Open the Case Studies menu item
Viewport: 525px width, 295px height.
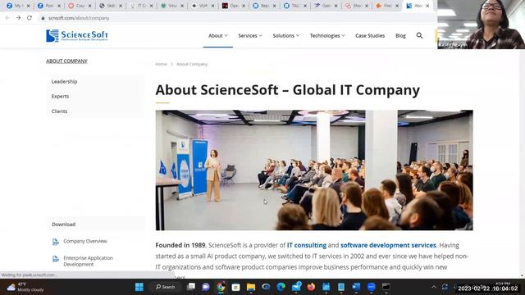(x=370, y=35)
